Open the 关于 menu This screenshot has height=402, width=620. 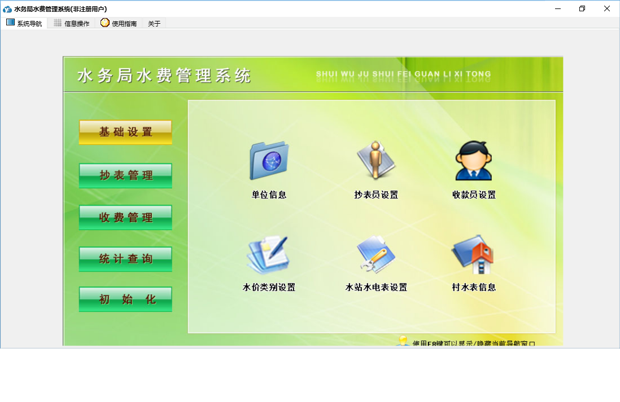point(154,24)
